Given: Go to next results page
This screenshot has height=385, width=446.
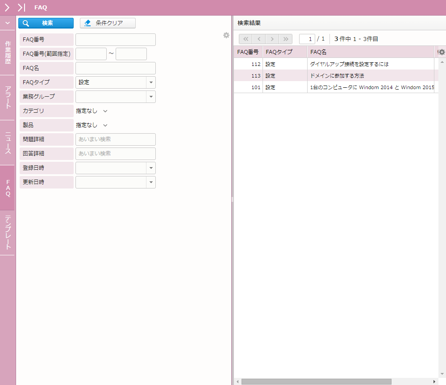Looking at the screenshot, I should point(272,39).
